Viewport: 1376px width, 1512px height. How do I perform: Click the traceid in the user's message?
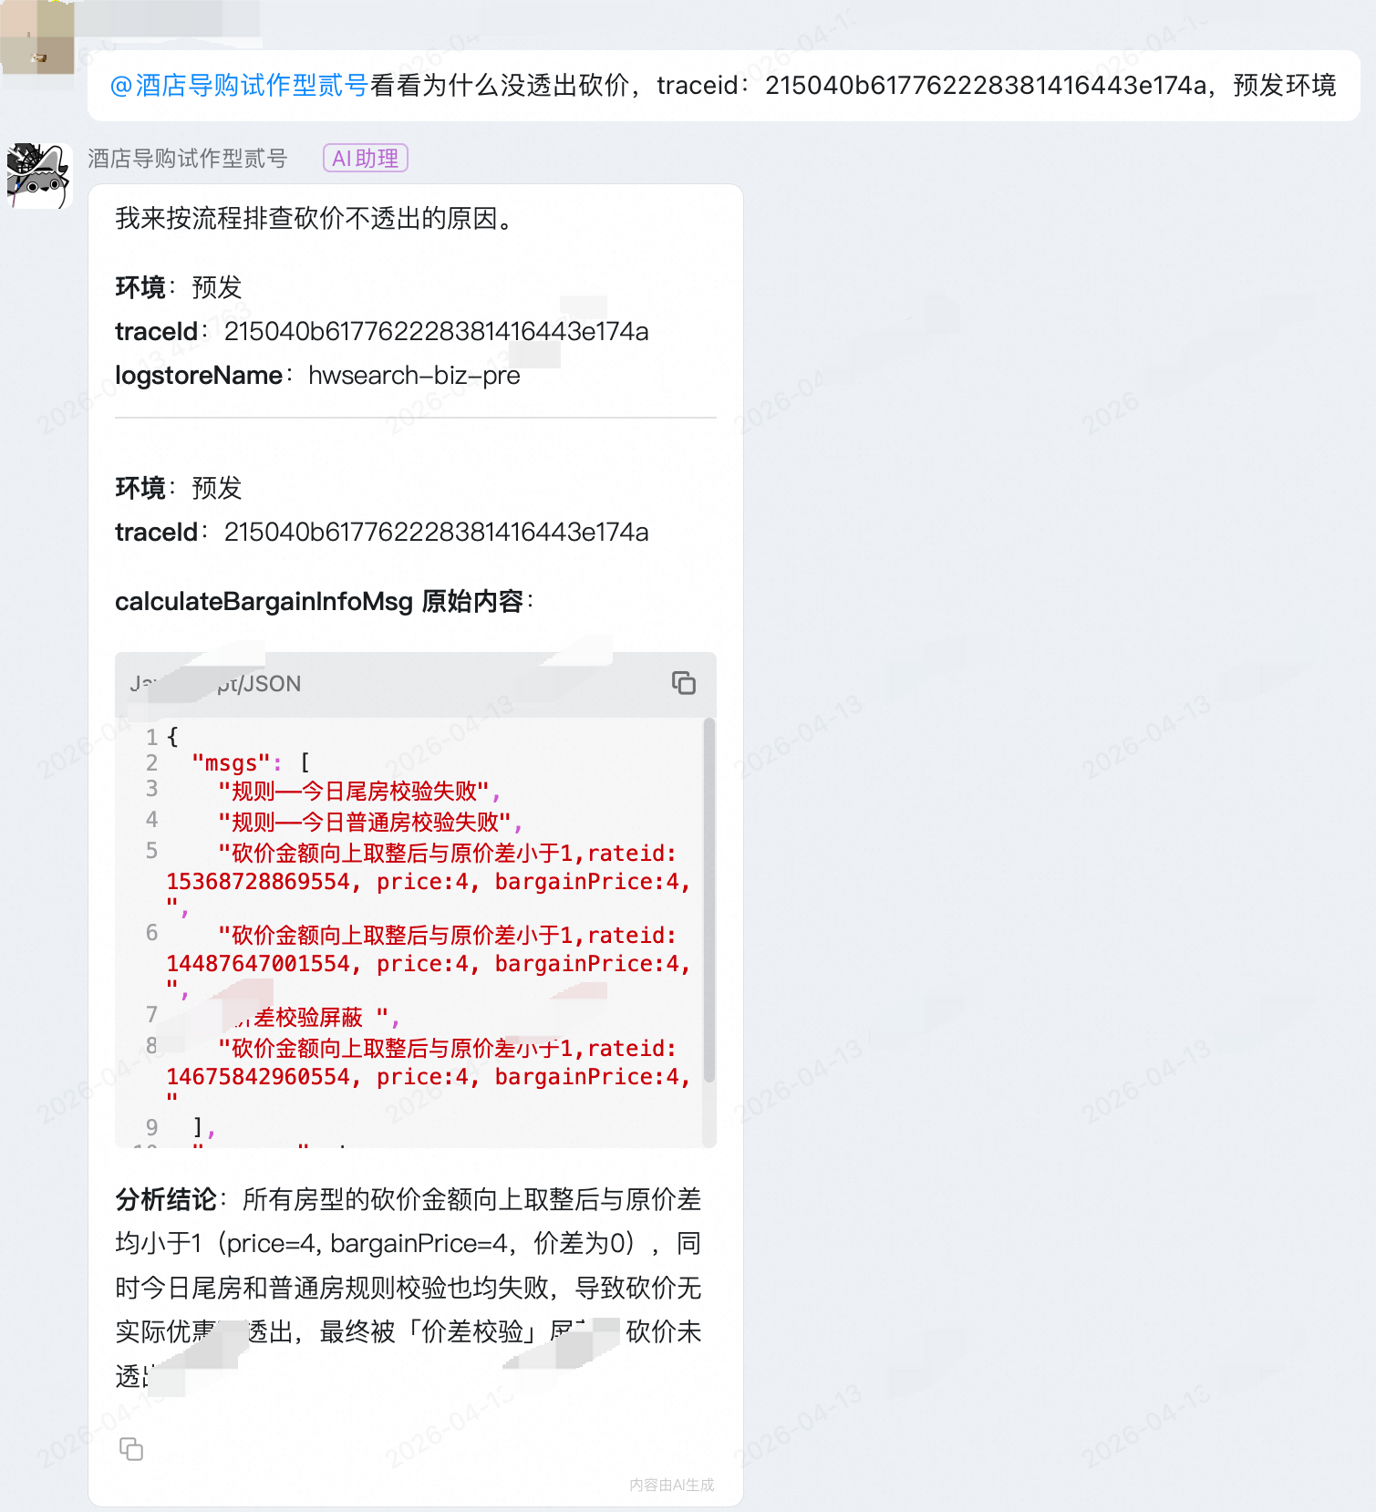click(985, 86)
